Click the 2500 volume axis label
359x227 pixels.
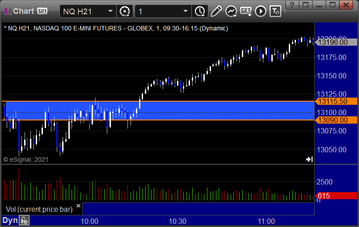click(x=325, y=182)
